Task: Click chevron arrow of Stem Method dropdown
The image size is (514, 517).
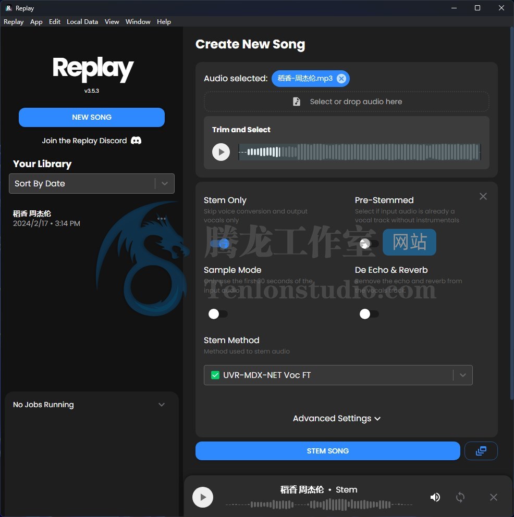Action: click(x=463, y=375)
